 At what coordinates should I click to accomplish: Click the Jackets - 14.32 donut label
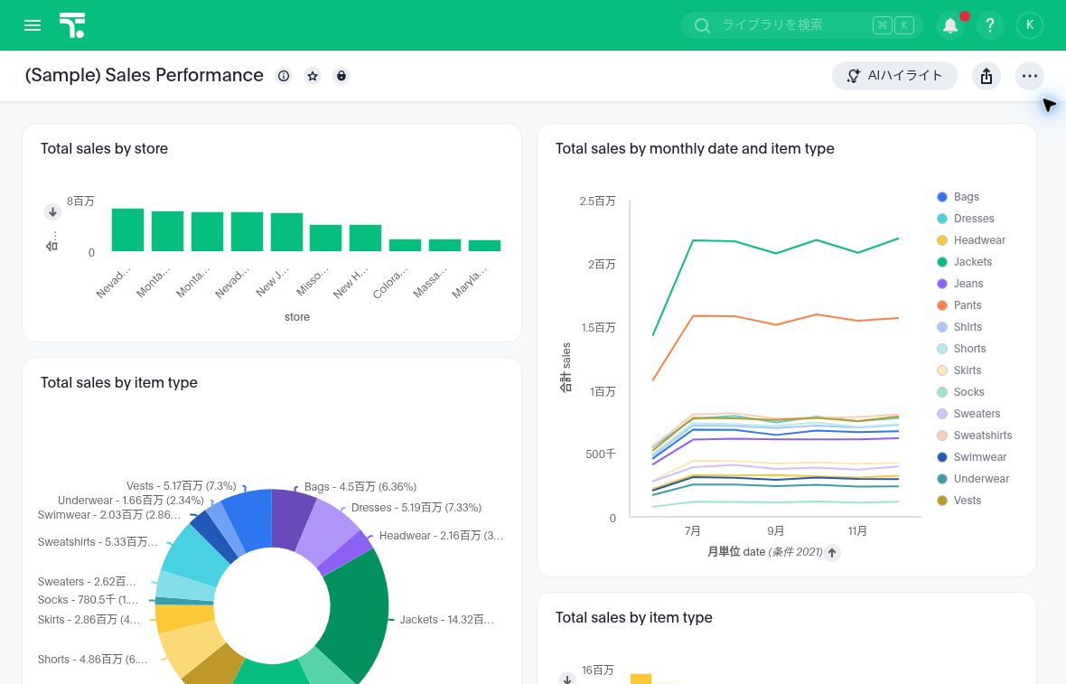coord(446,620)
